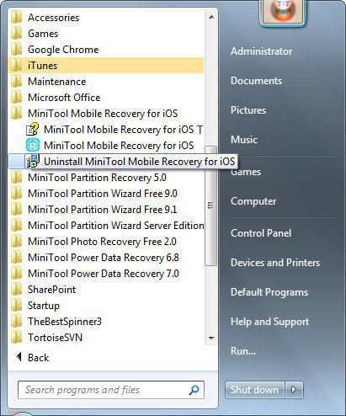The height and width of the screenshot is (416, 346).
Task: Click the SharePoint folder icon
Action: pos(16,290)
